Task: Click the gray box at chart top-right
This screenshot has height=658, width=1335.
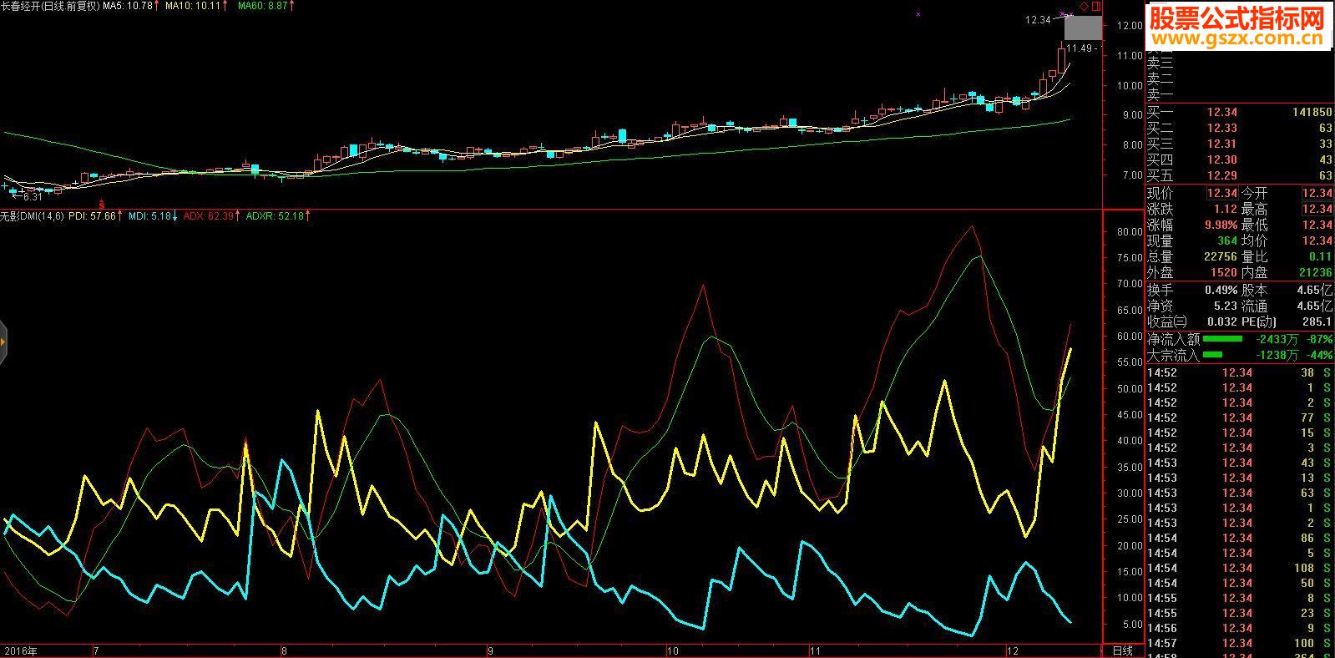Action: click(1083, 28)
